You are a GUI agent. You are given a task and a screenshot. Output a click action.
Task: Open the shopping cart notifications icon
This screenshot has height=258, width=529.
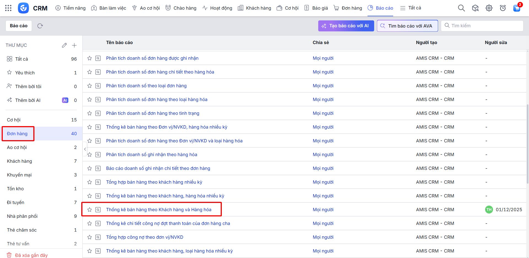[517, 8]
